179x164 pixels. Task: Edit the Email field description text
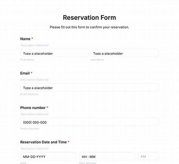pyautogui.click(x=35, y=80)
